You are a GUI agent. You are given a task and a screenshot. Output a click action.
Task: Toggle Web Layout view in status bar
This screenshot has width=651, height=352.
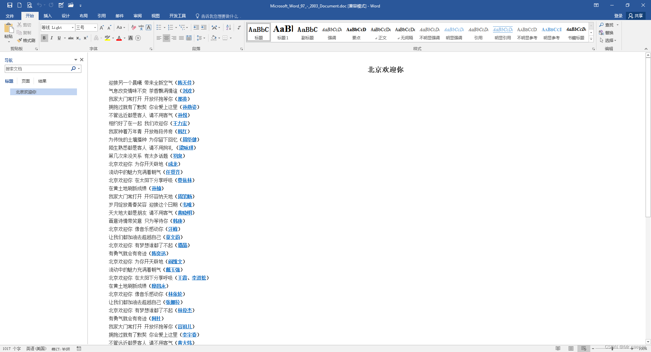coord(584,348)
